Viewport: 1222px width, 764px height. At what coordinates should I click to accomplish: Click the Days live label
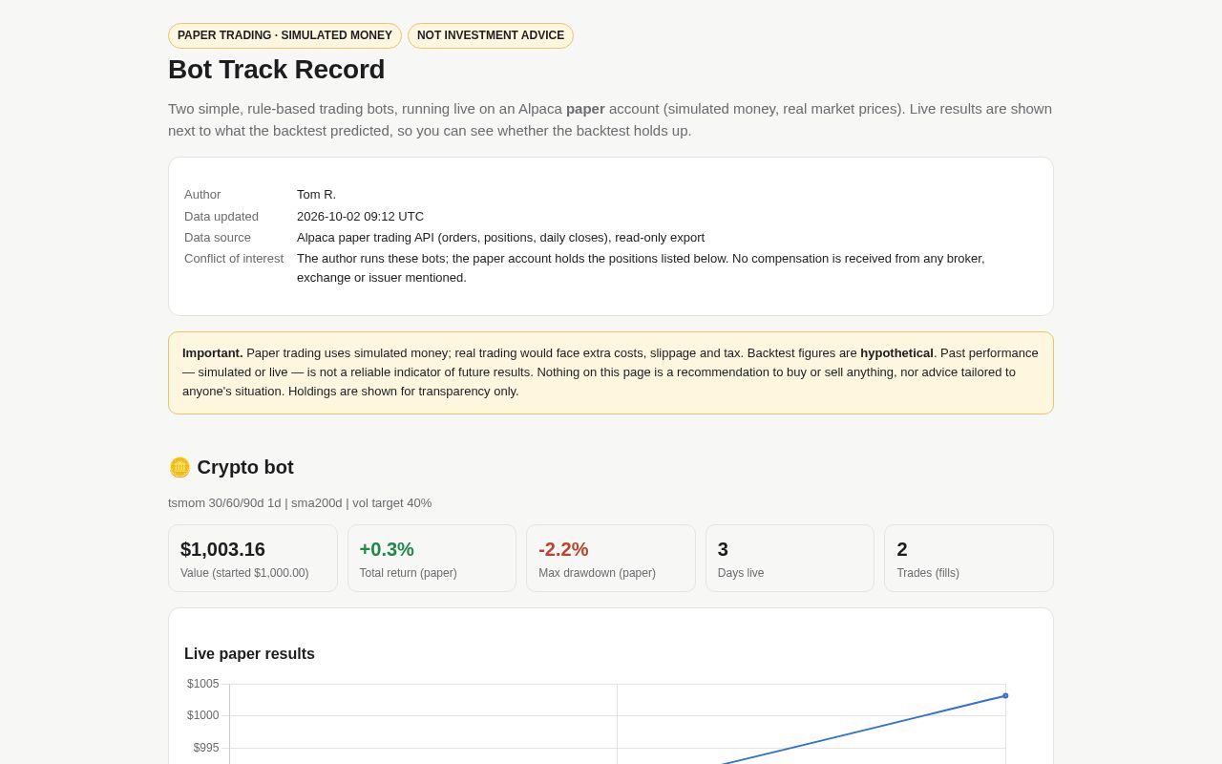pyautogui.click(x=741, y=573)
